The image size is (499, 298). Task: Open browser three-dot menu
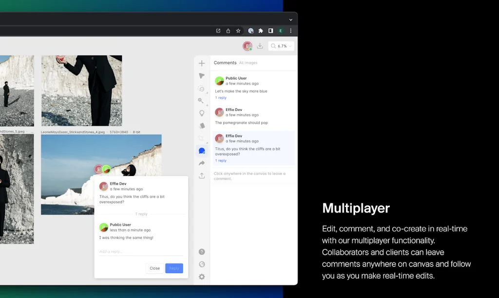tap(291, 31)
